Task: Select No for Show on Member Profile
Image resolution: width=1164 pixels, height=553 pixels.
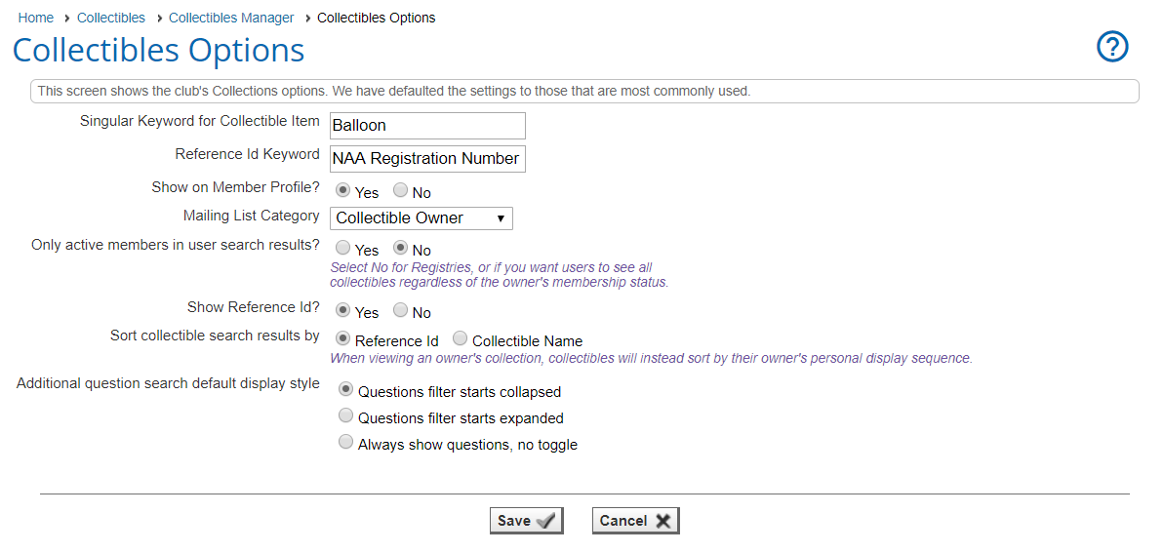Action: tap(401, 191)
